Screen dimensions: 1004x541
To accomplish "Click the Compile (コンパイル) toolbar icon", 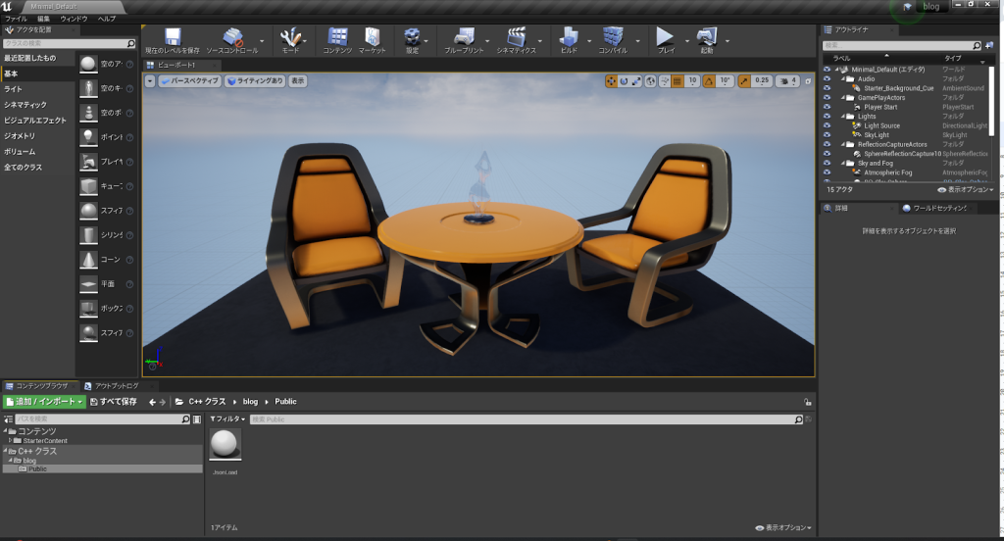I will coord(613,37).
